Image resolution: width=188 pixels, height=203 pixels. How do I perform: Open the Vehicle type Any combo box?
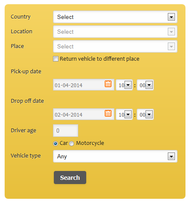[x=115, y=156]
